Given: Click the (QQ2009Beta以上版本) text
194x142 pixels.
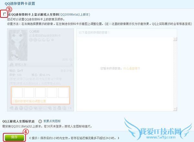Looking at the screenshot, I should click(74, 15).
